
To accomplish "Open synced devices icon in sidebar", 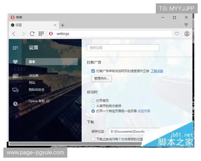I will tap(15, 90).
